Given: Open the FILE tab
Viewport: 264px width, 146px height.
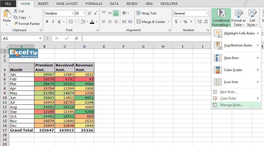Looking at the screenshot, I should 8,4.
